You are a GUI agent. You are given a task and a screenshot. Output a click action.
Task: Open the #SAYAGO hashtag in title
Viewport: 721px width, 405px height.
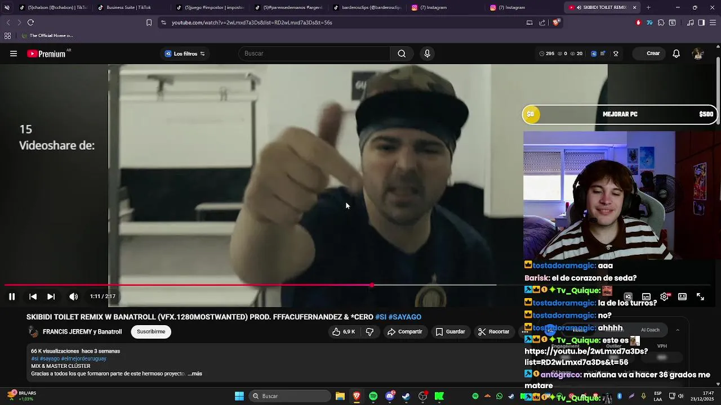(x=404, y=317)
